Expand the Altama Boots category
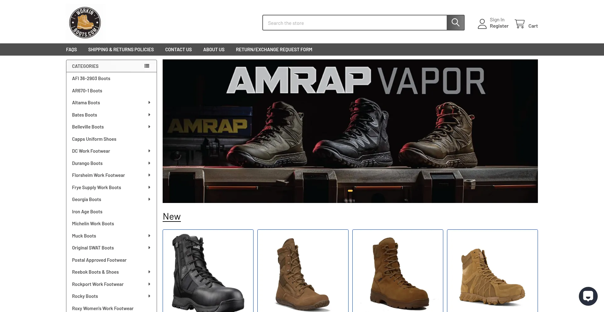Image resolution: width=604 pixels, height=312 pixels. pyautogui.click(x=149, y=102)
